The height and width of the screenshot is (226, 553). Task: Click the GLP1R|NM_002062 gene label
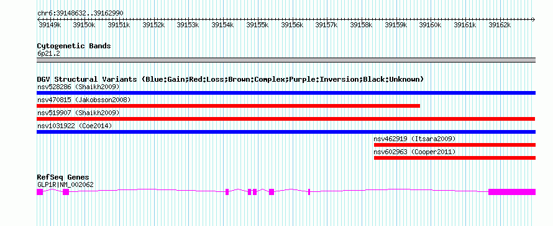65,185
